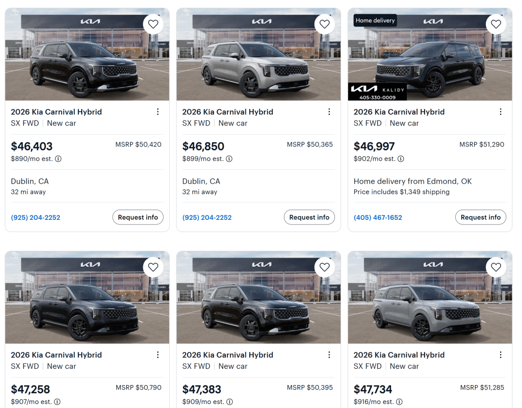Favorite the $47,383 Carnival Hybrid listing

325,267
